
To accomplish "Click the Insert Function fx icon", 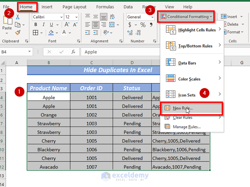I will tap(73, 52).
